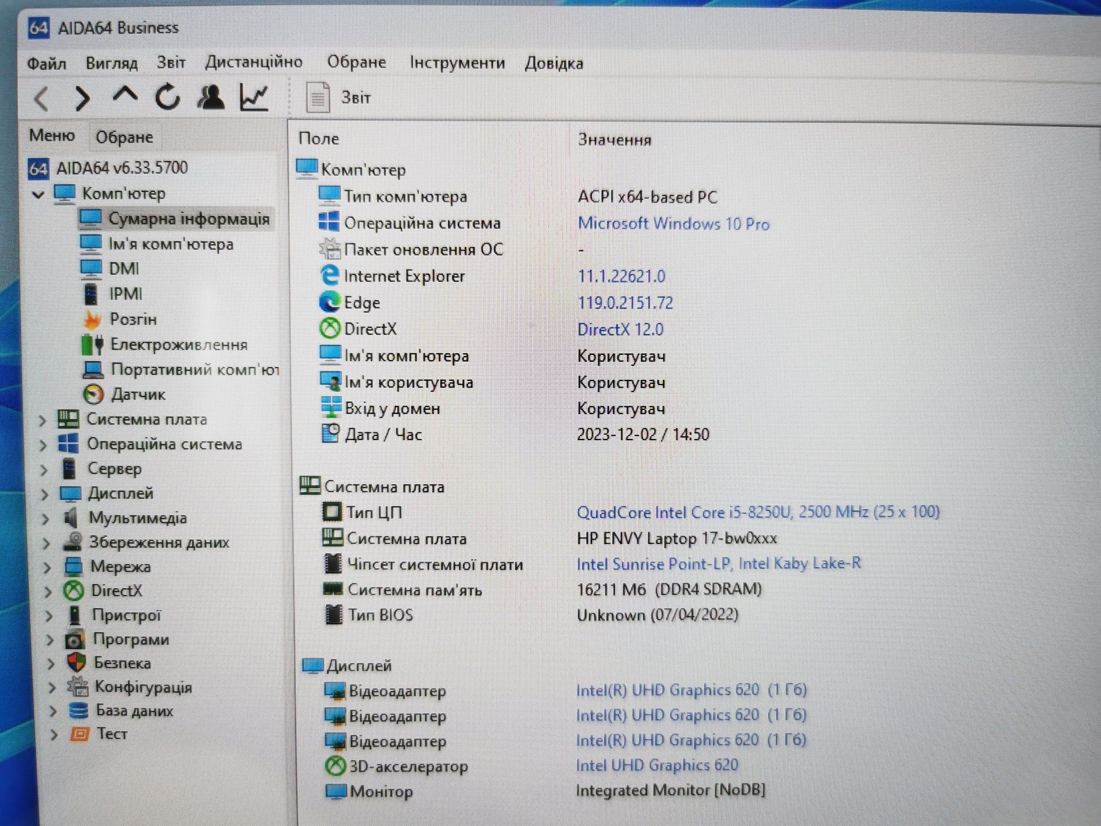Expand the Мультимедіа tree node
This screenshot has width=1101, height=826.
pos(45,519)
